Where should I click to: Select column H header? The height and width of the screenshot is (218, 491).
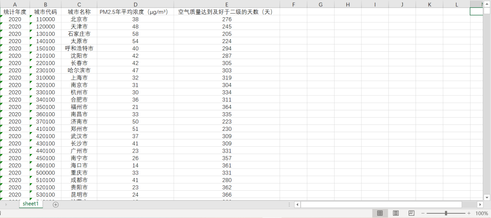click(x=348, y=5)
